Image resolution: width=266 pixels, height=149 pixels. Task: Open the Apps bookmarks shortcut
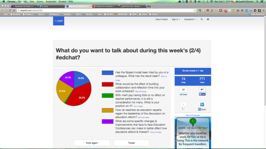[x=5, y=14]
